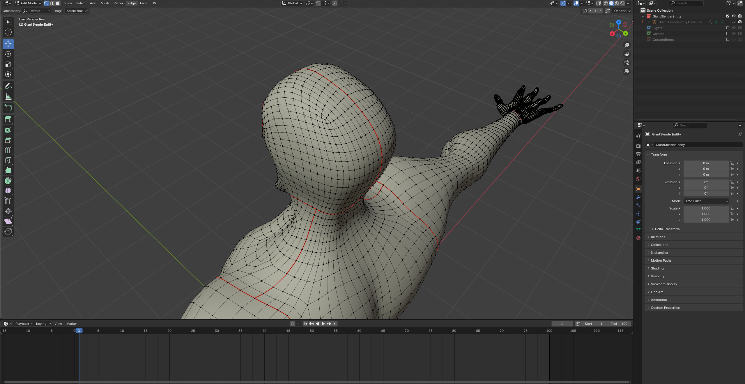Select the Bevel tool
This screenshot has width=745, height=384.
(x=8, y=140)
